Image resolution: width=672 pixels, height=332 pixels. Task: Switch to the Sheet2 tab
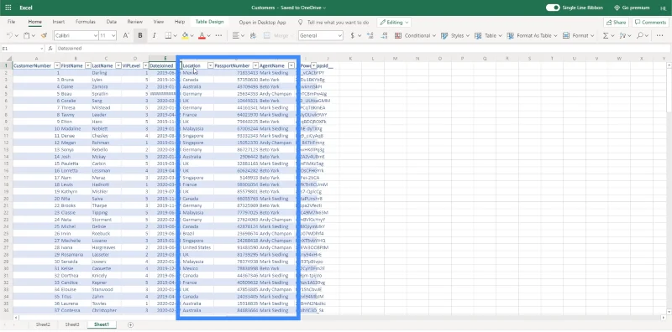coord(43,324)
